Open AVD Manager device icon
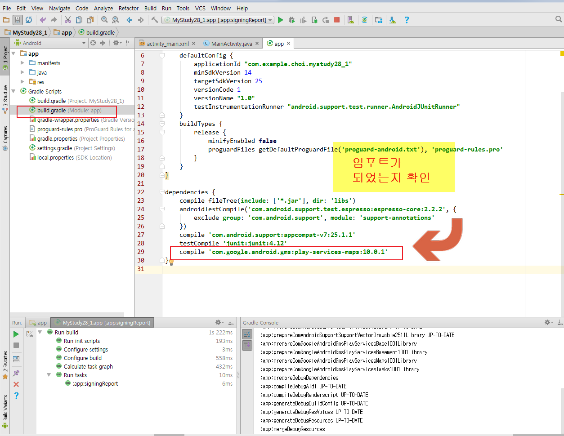Screen dimensions: 564x436 (351, 20)
